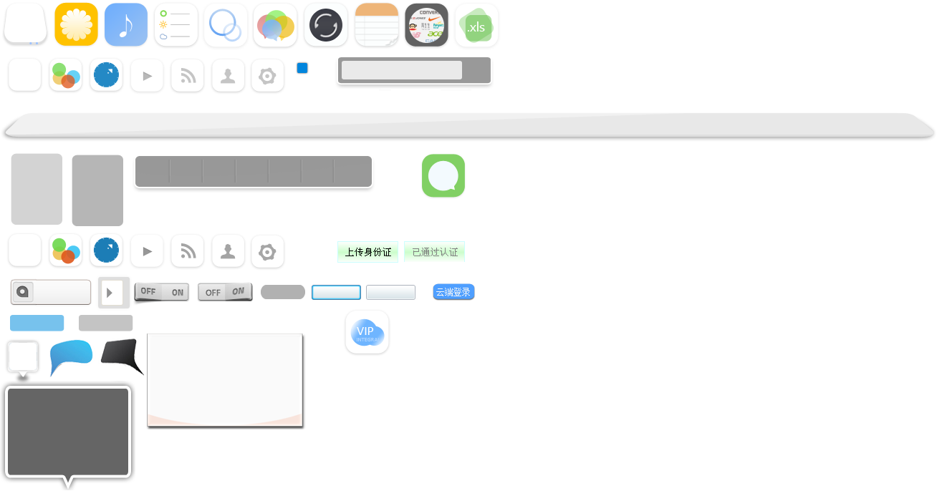Open the yellow flower photos icon
942x501 pixels.
tap(76, 25)
